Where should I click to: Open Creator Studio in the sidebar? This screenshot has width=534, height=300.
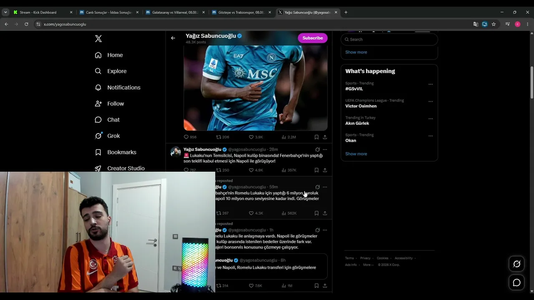pyautogui.click(x=120, y=168)
